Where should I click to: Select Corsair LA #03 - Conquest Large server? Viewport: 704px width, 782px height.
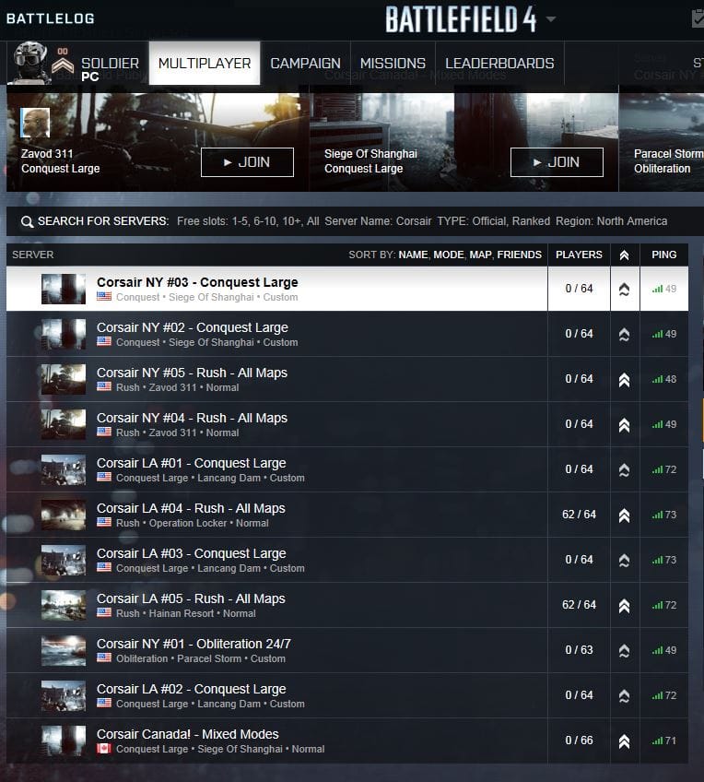192,553
